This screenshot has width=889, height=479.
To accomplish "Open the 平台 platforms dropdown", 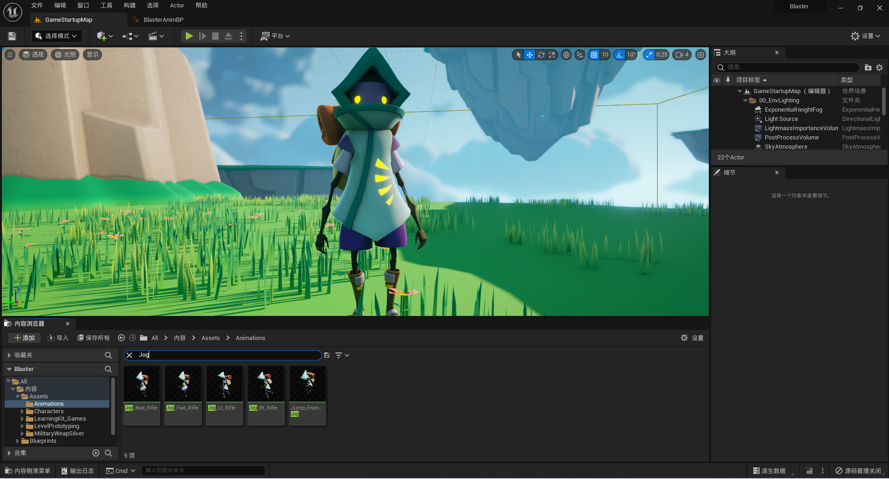I will click(275, 36).
